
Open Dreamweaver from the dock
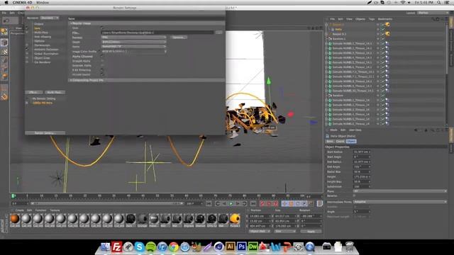(253, 247)
